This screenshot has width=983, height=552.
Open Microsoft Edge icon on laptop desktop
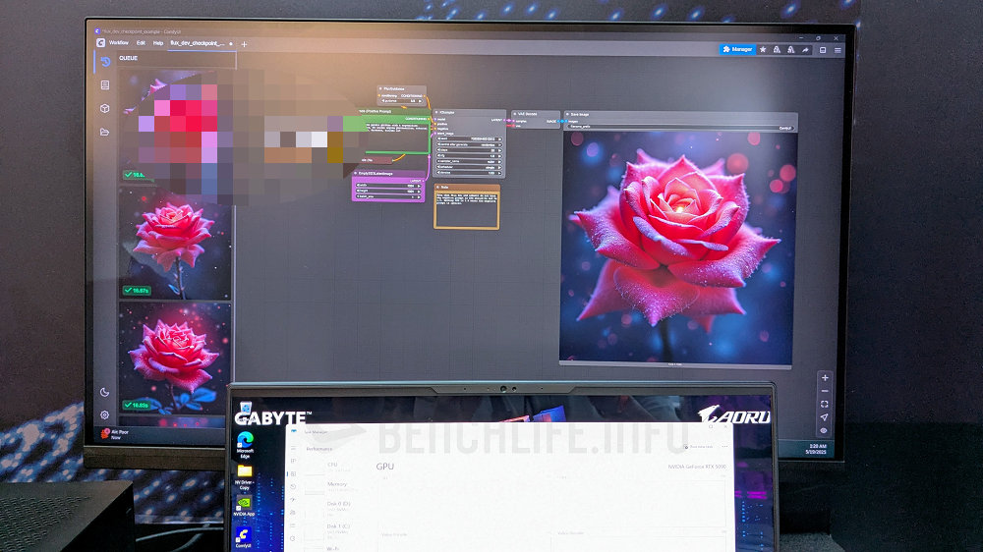245,445
